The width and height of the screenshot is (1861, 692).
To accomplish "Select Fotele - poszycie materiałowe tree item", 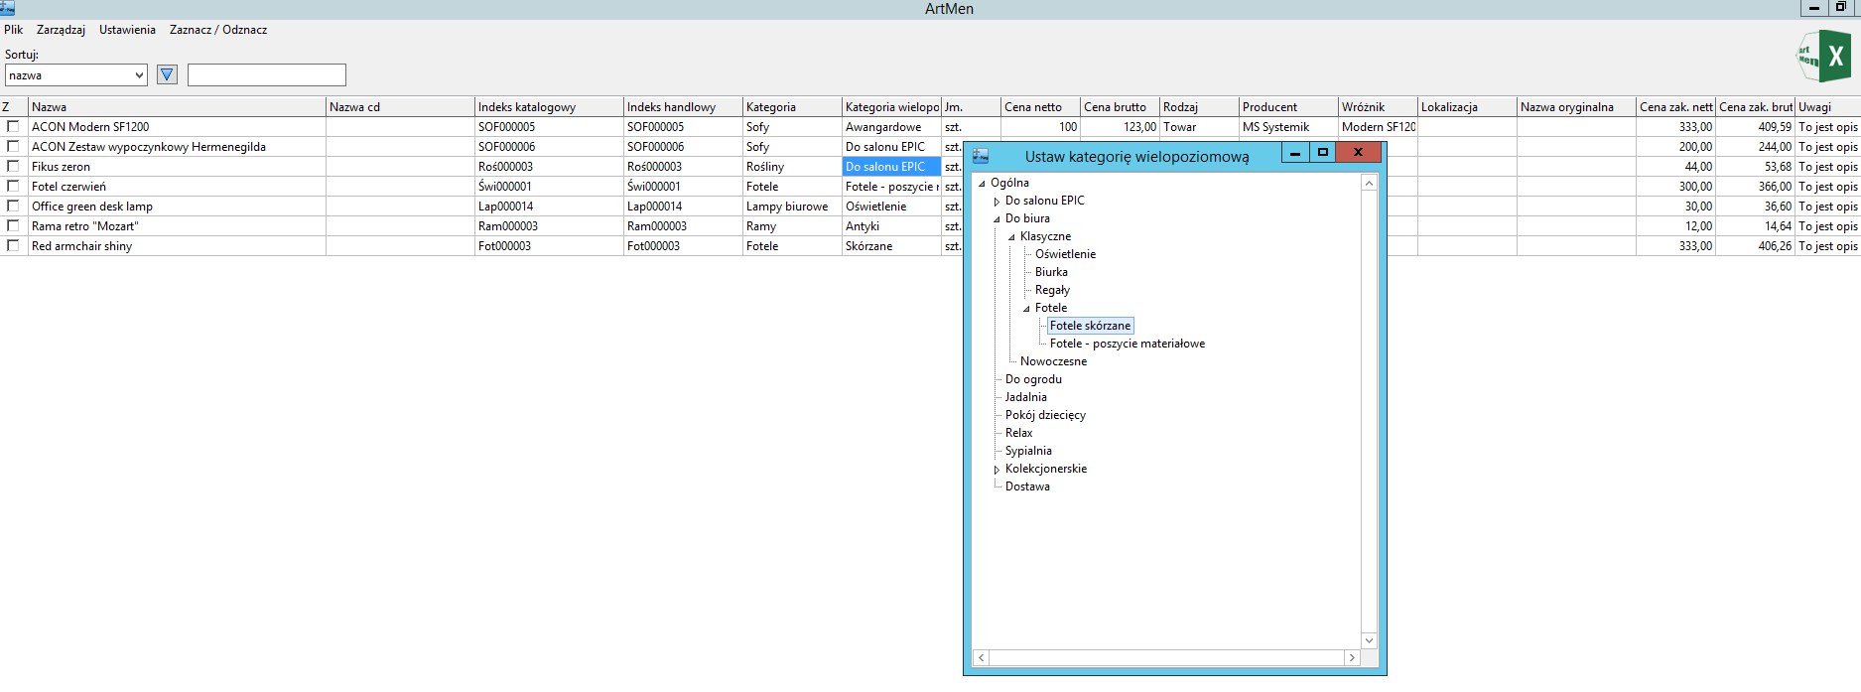I will pyautogui.click(x=1128, y=344).
